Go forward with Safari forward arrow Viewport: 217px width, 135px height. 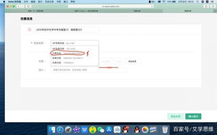tap(22, 6)
